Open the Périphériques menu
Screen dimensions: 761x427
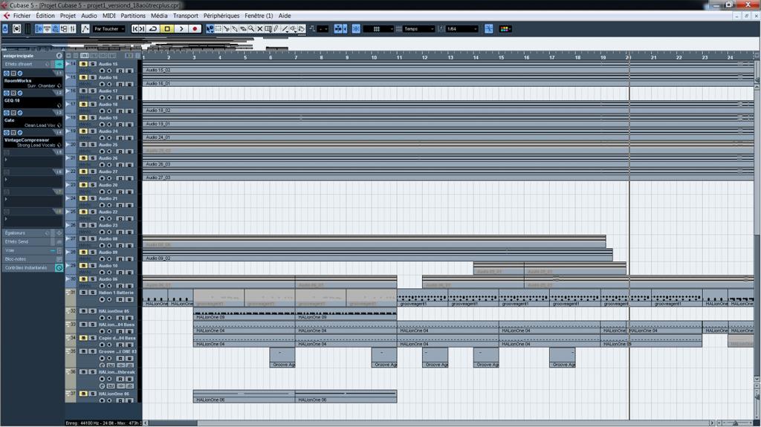point(221,16)
